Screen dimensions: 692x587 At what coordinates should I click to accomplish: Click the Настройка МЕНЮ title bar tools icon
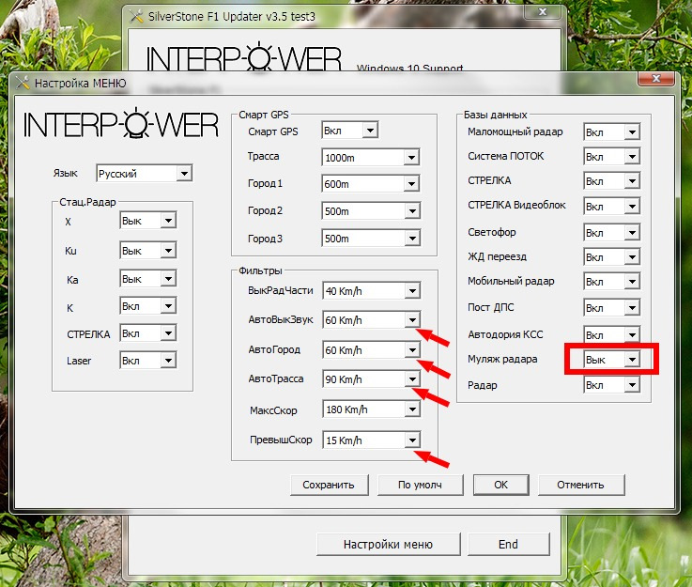point(23,83)
